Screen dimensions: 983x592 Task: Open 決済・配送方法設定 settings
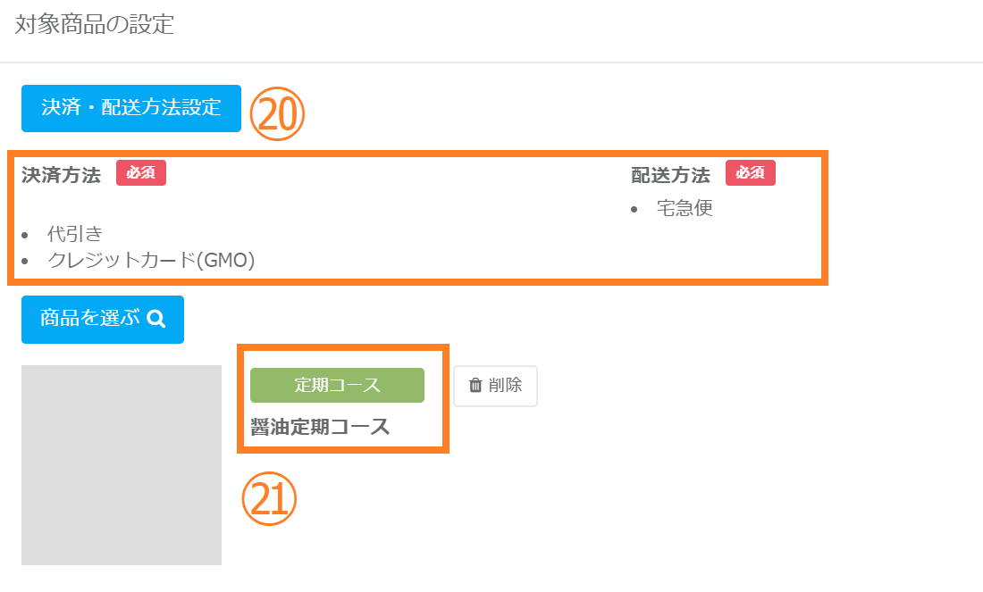(x=131, y=108)
